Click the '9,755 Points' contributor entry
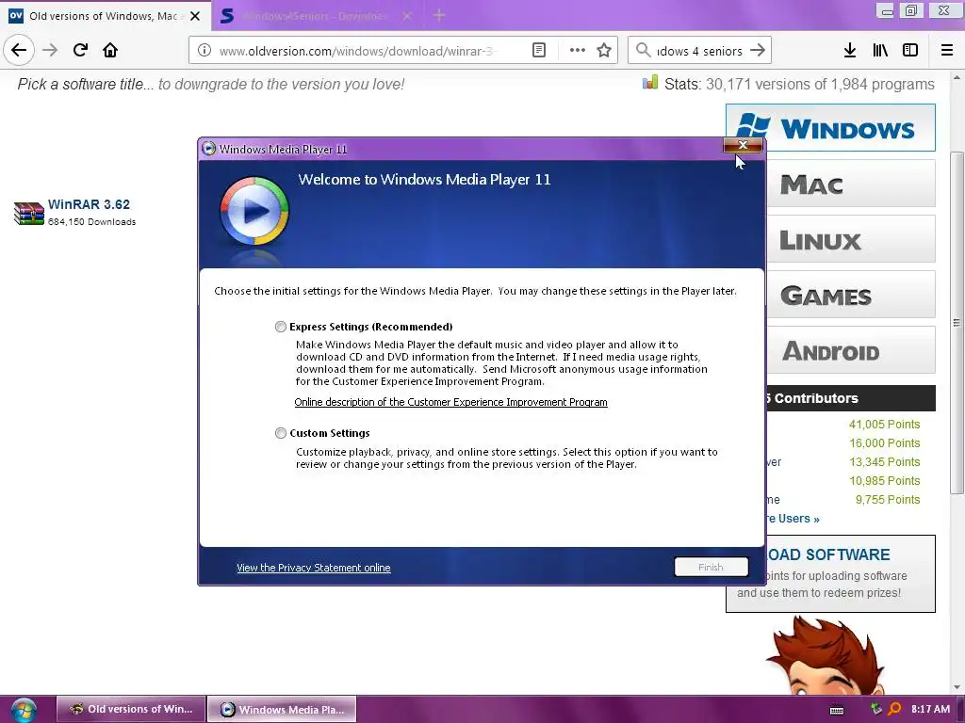This screenshot has width=965, height=723. [888, 500]
